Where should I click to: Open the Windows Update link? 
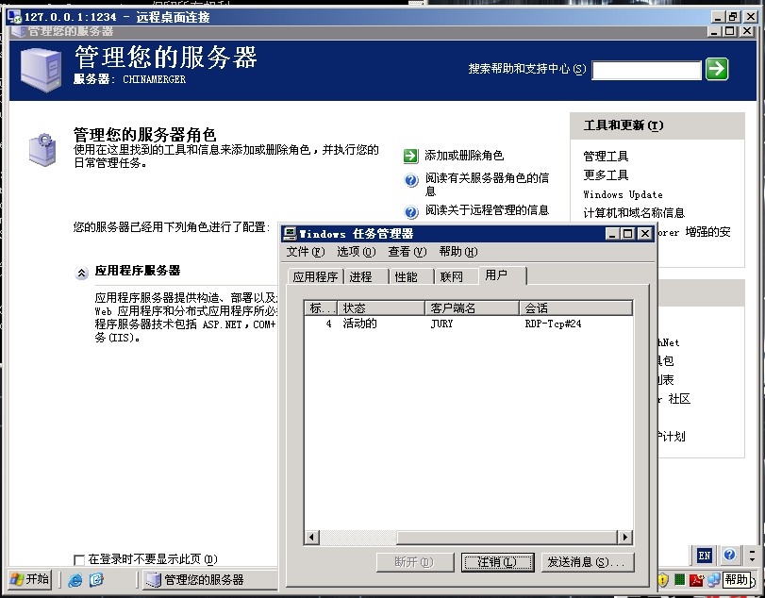(623, 194)
